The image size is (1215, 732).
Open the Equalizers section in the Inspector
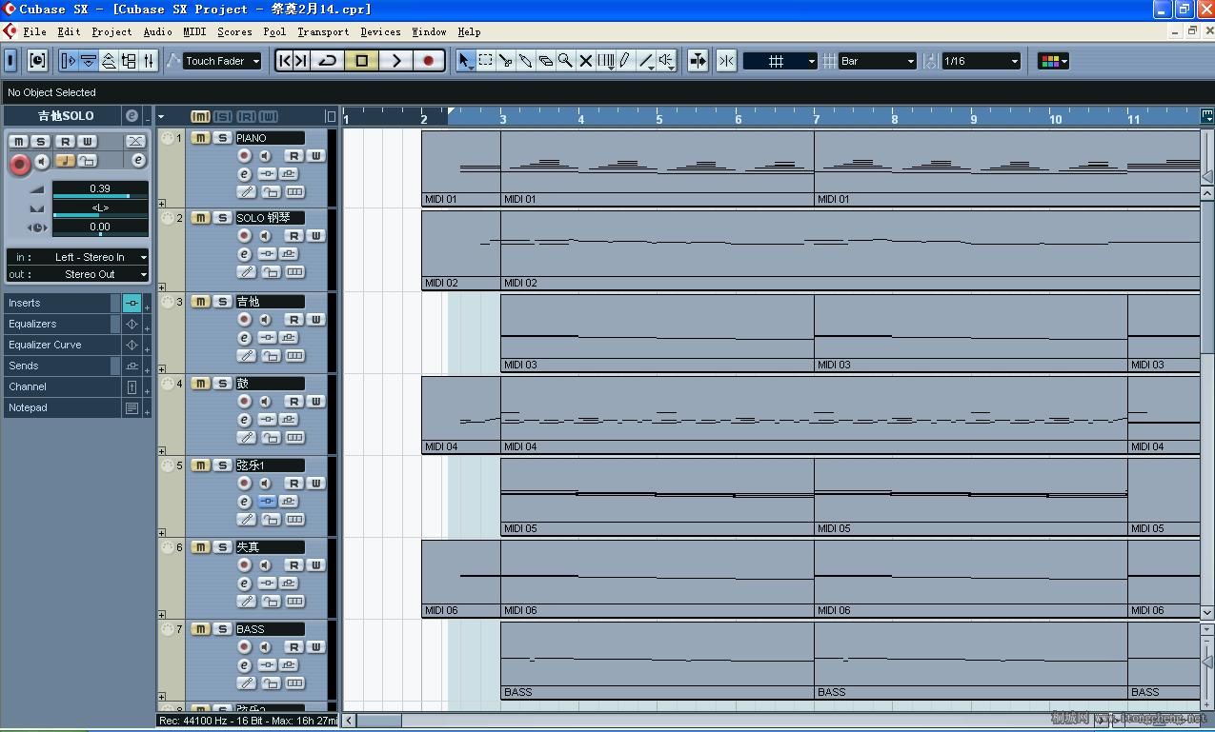pos(62,324)
